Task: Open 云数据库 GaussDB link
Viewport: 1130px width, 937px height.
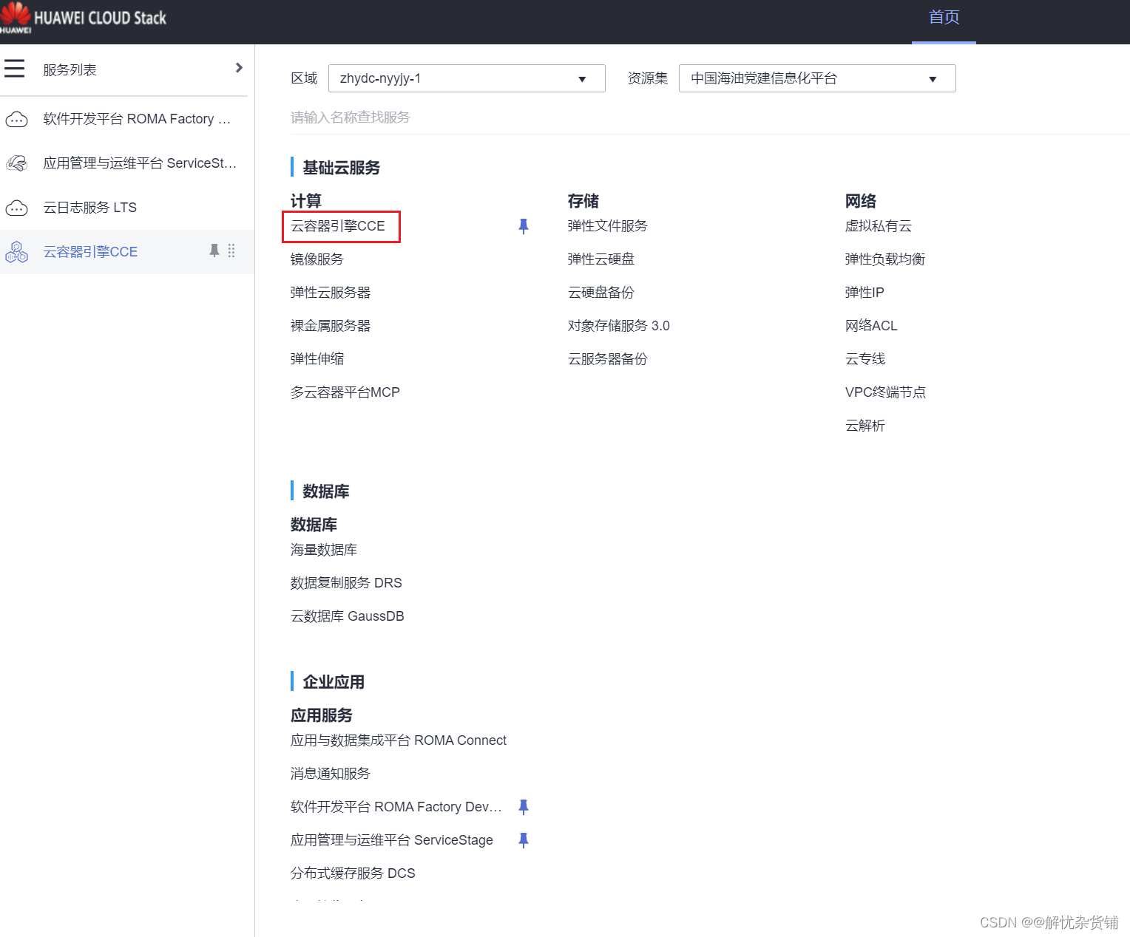Action: pos(348,616)
